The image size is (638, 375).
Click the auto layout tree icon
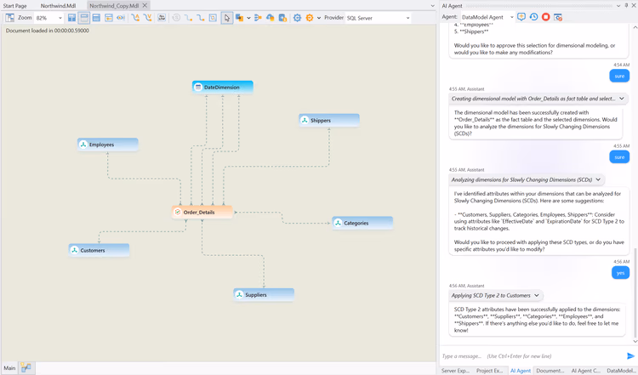(x=258, y=18)
